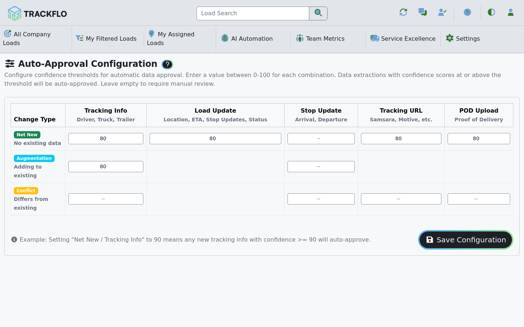Click the magnifier search button
Image resolution: width=524 pixels, height=327 pixels.
pyautogui.click(x=318, y=13)
